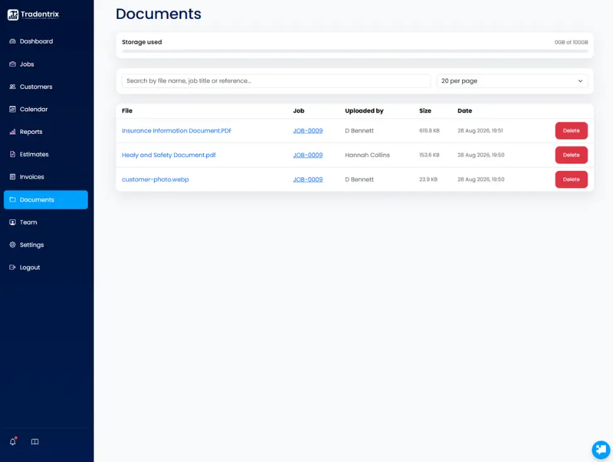Click the per page dropdown chevron
This screenshot has height=462, width=613.
(580, 81)
